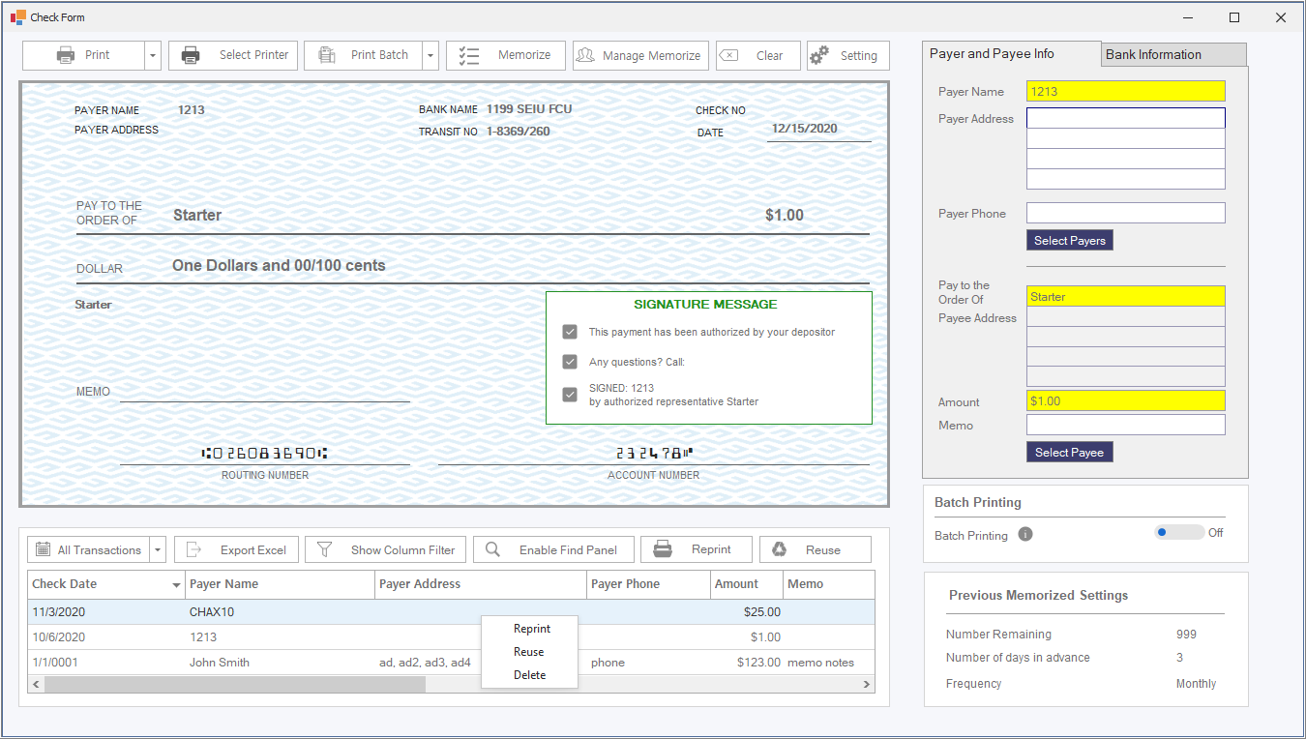1306x739 pixels.
Task: Uncheck the payment authorized by depositor checkbox
Action: pyautogui.click(x=570, y=332)
